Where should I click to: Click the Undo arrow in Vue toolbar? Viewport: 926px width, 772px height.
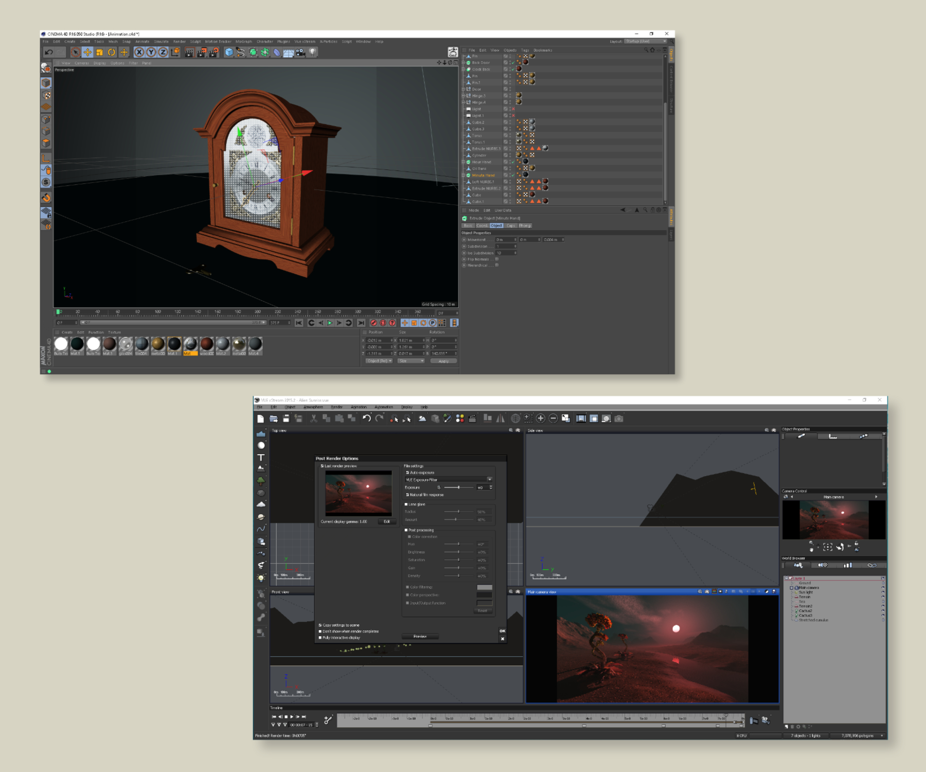(x=366, y=418)
